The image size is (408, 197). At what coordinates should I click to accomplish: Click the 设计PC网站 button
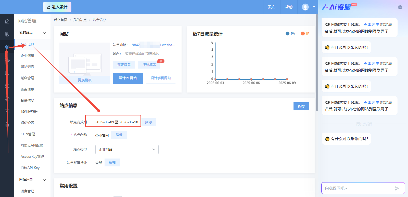[128, 78]
